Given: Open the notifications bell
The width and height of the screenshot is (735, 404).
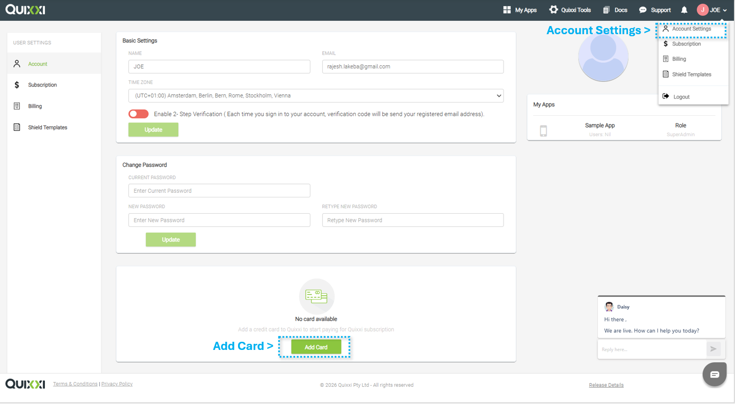Looking at the screenshot, I should coord(685,10).
